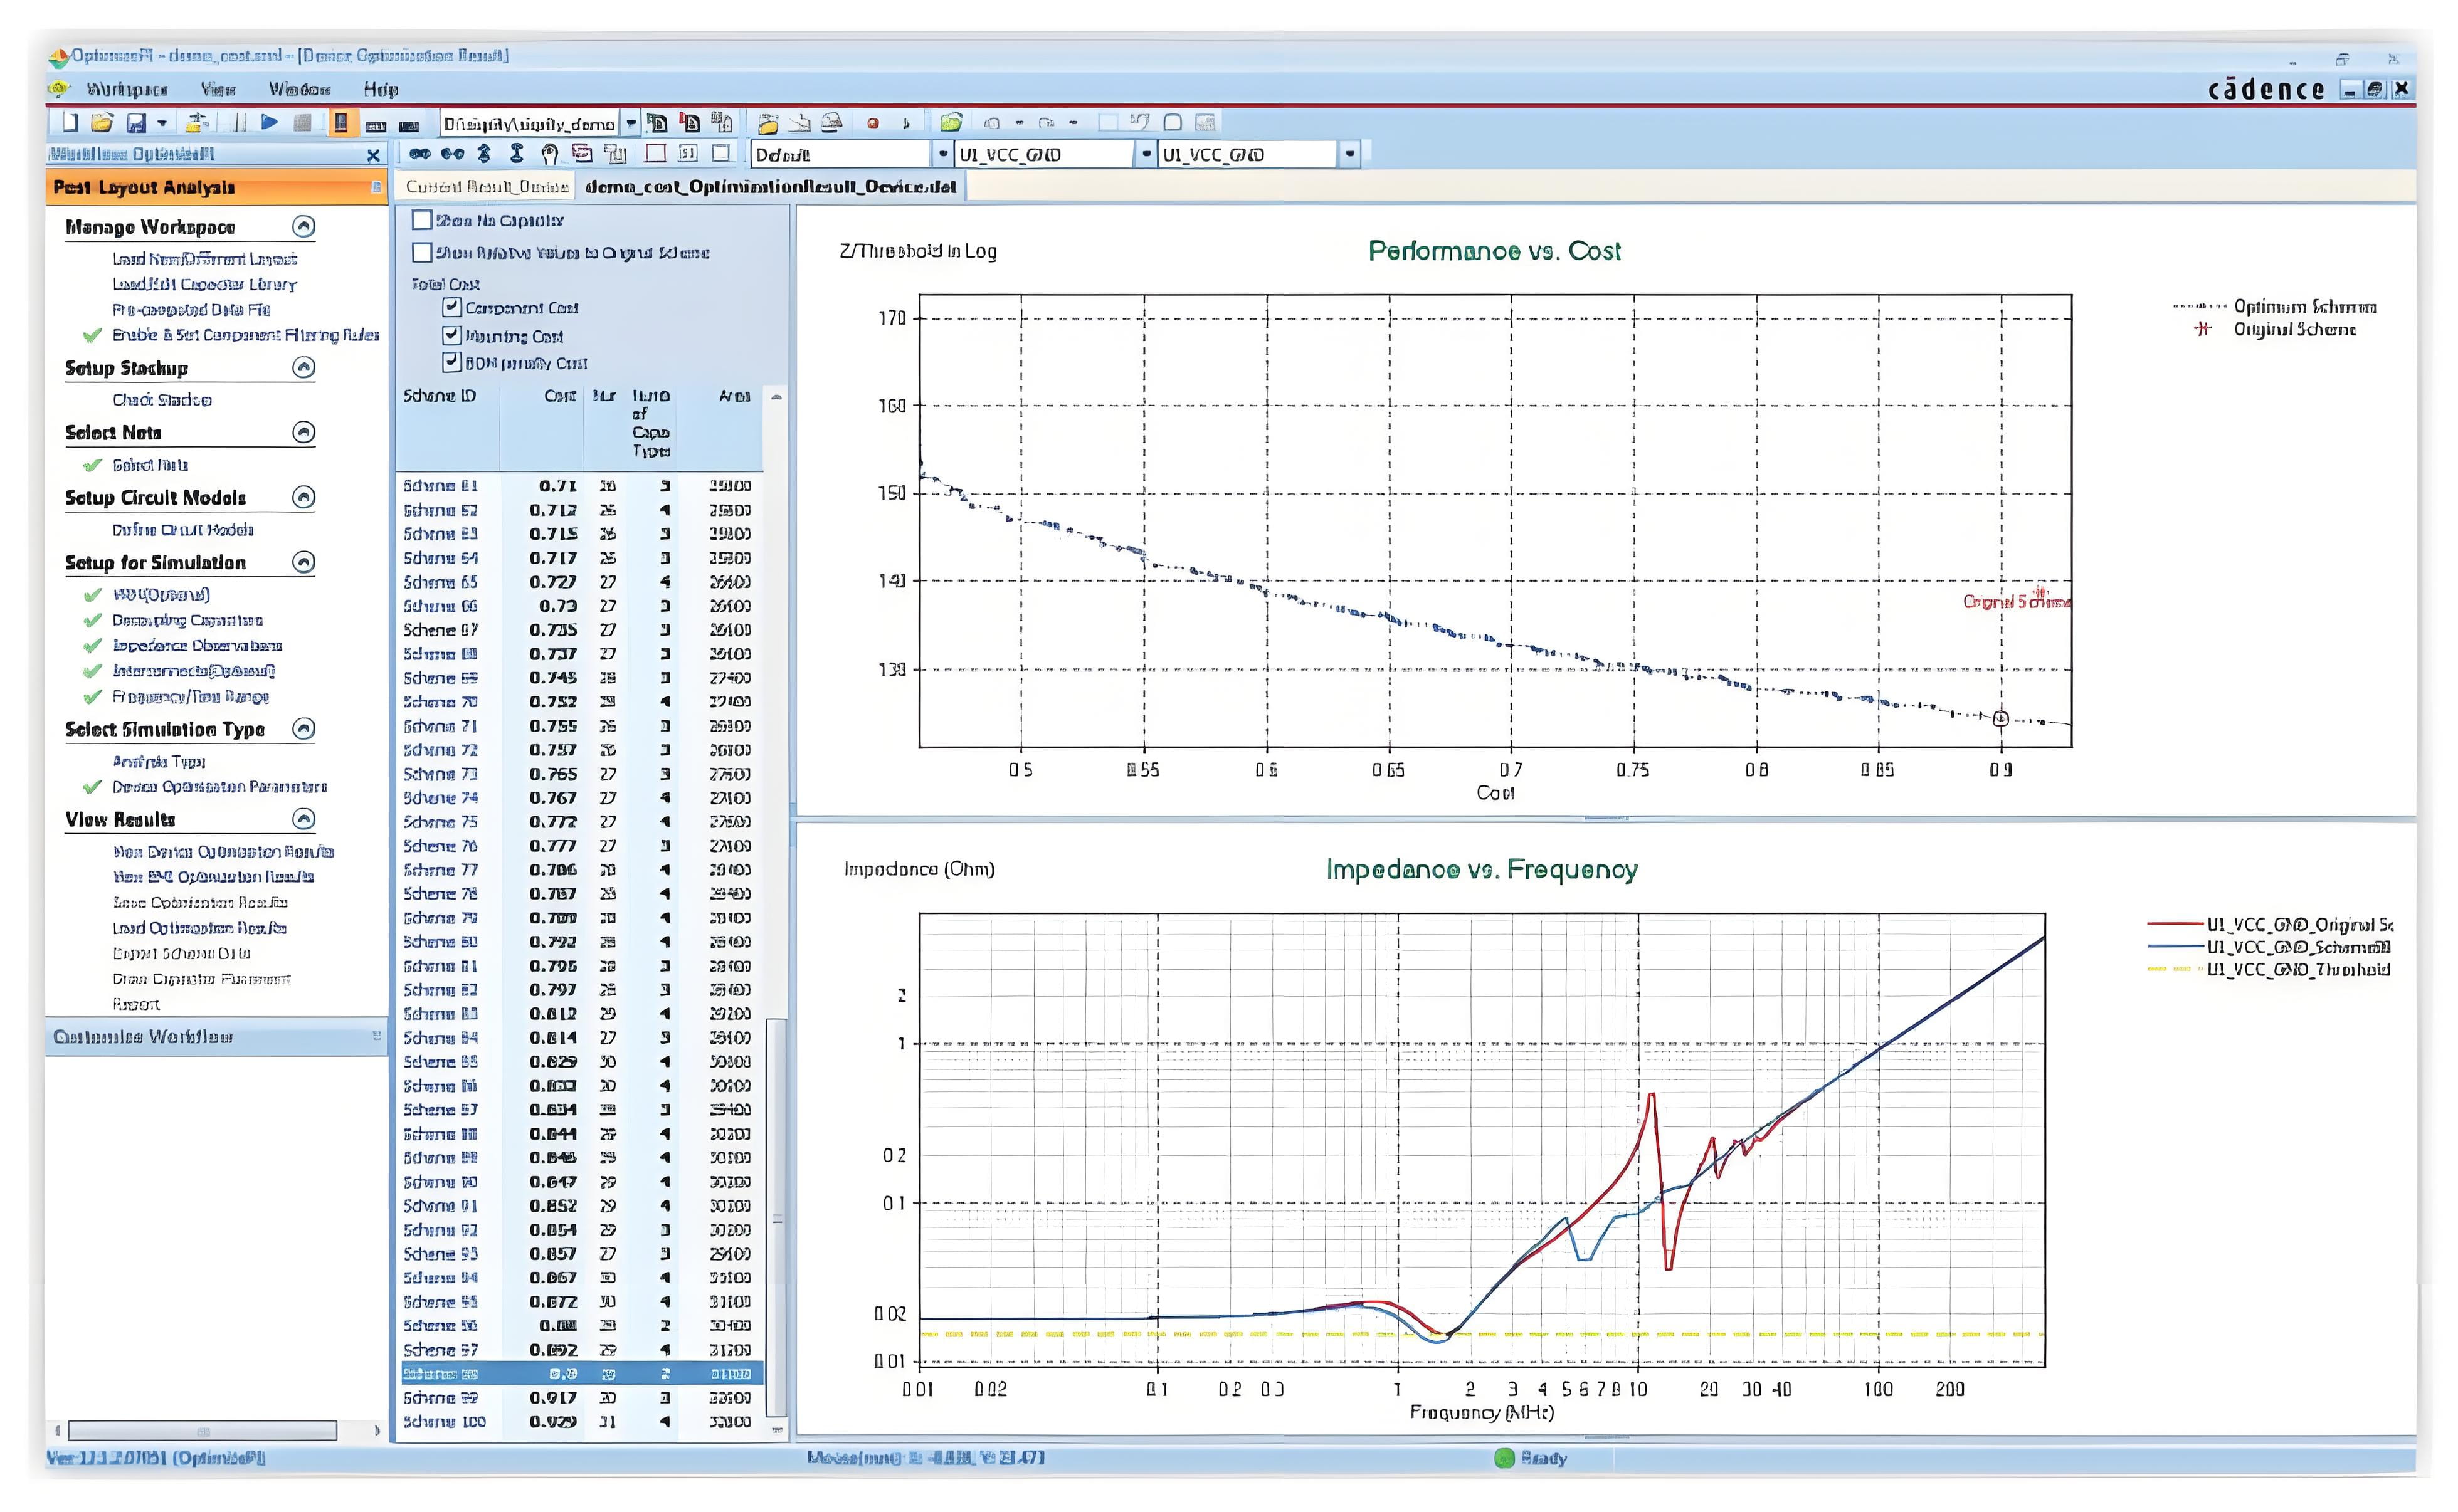The width and height of the screenshot is (2458, 1512).
Task: Click the scheme table vertical scrollbar thumb
Action: (x=776, y=1217)
